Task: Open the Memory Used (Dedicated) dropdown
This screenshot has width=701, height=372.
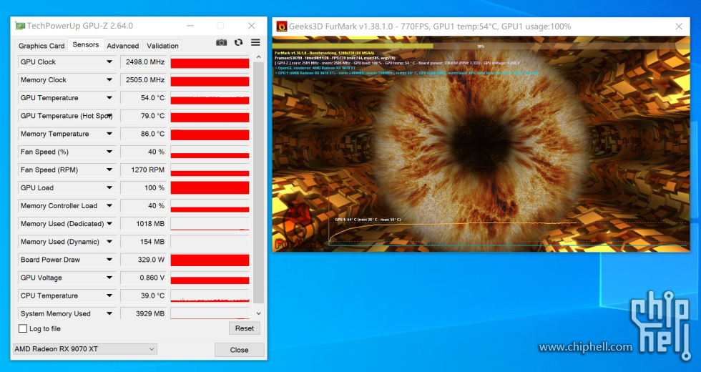Action: click(x=109, y=223)
